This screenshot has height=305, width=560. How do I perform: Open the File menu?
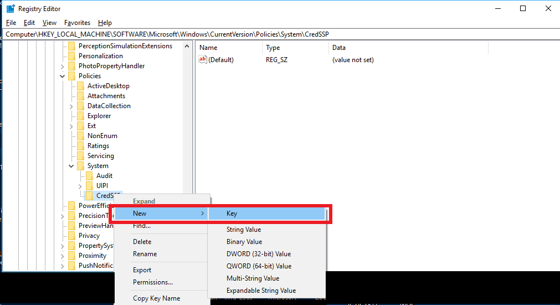tap(11, 23)
